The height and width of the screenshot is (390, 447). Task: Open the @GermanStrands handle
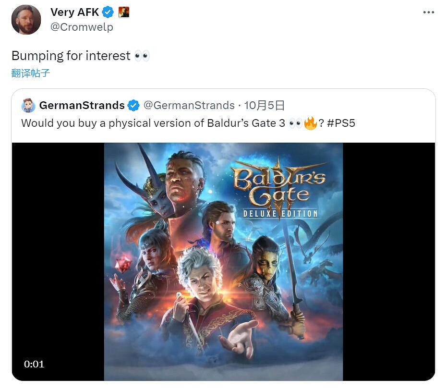(189, 106)
